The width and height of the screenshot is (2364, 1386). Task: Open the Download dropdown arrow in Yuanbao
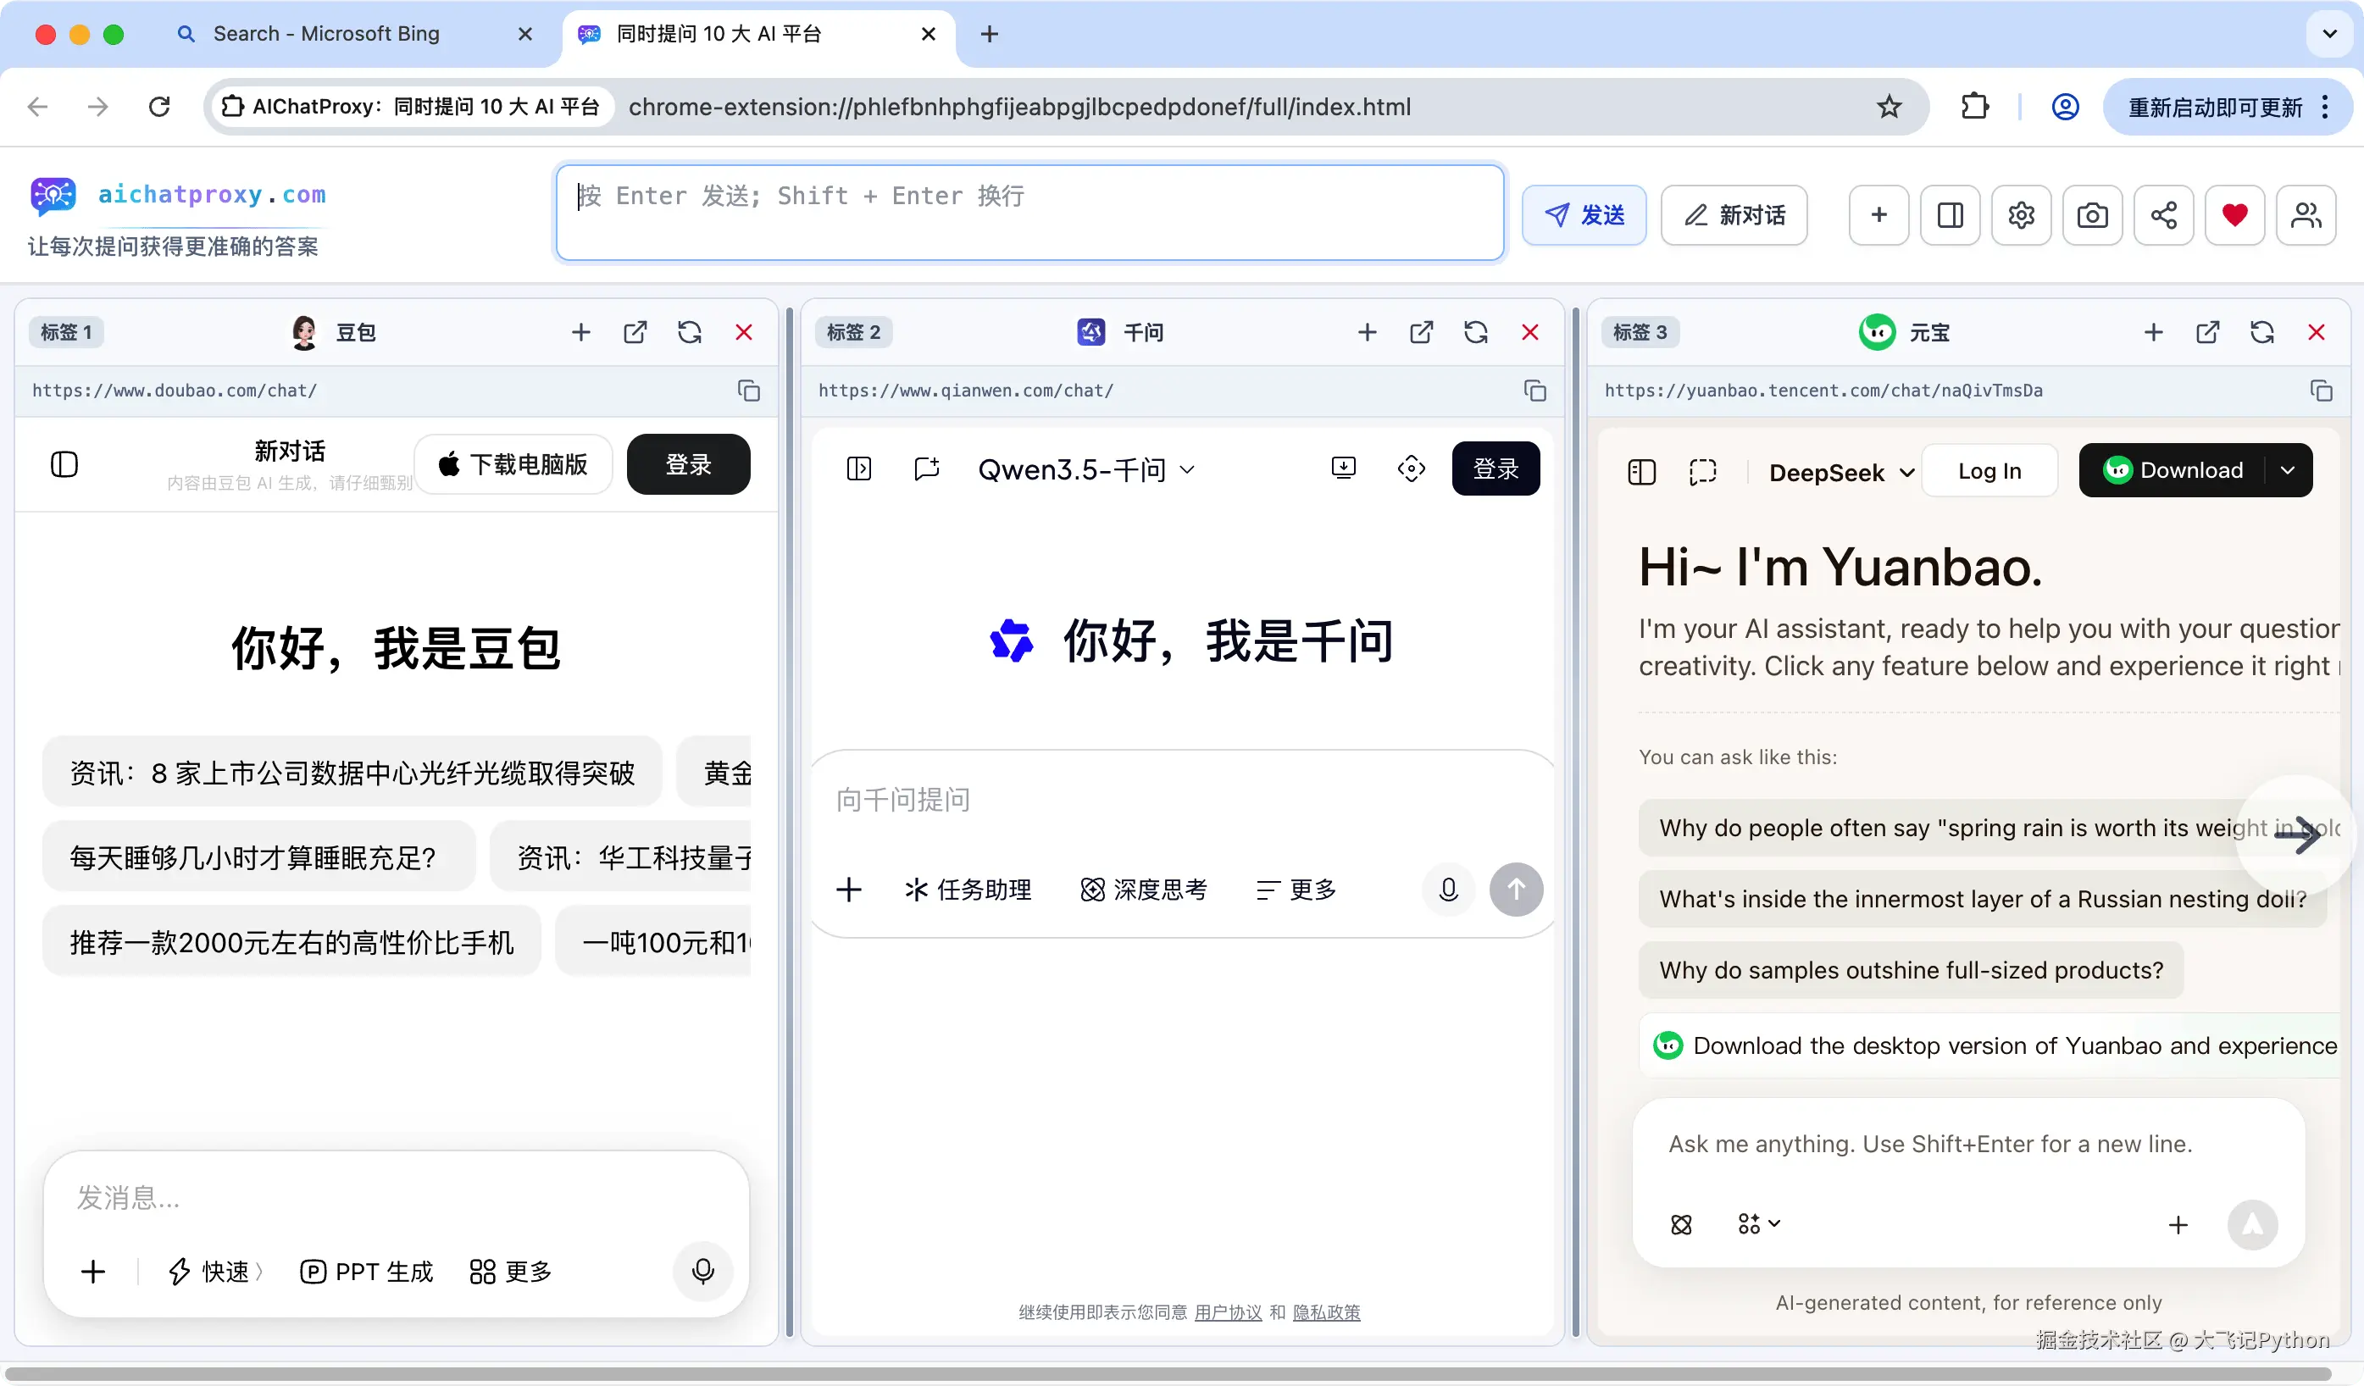[x=2289, y=470]
